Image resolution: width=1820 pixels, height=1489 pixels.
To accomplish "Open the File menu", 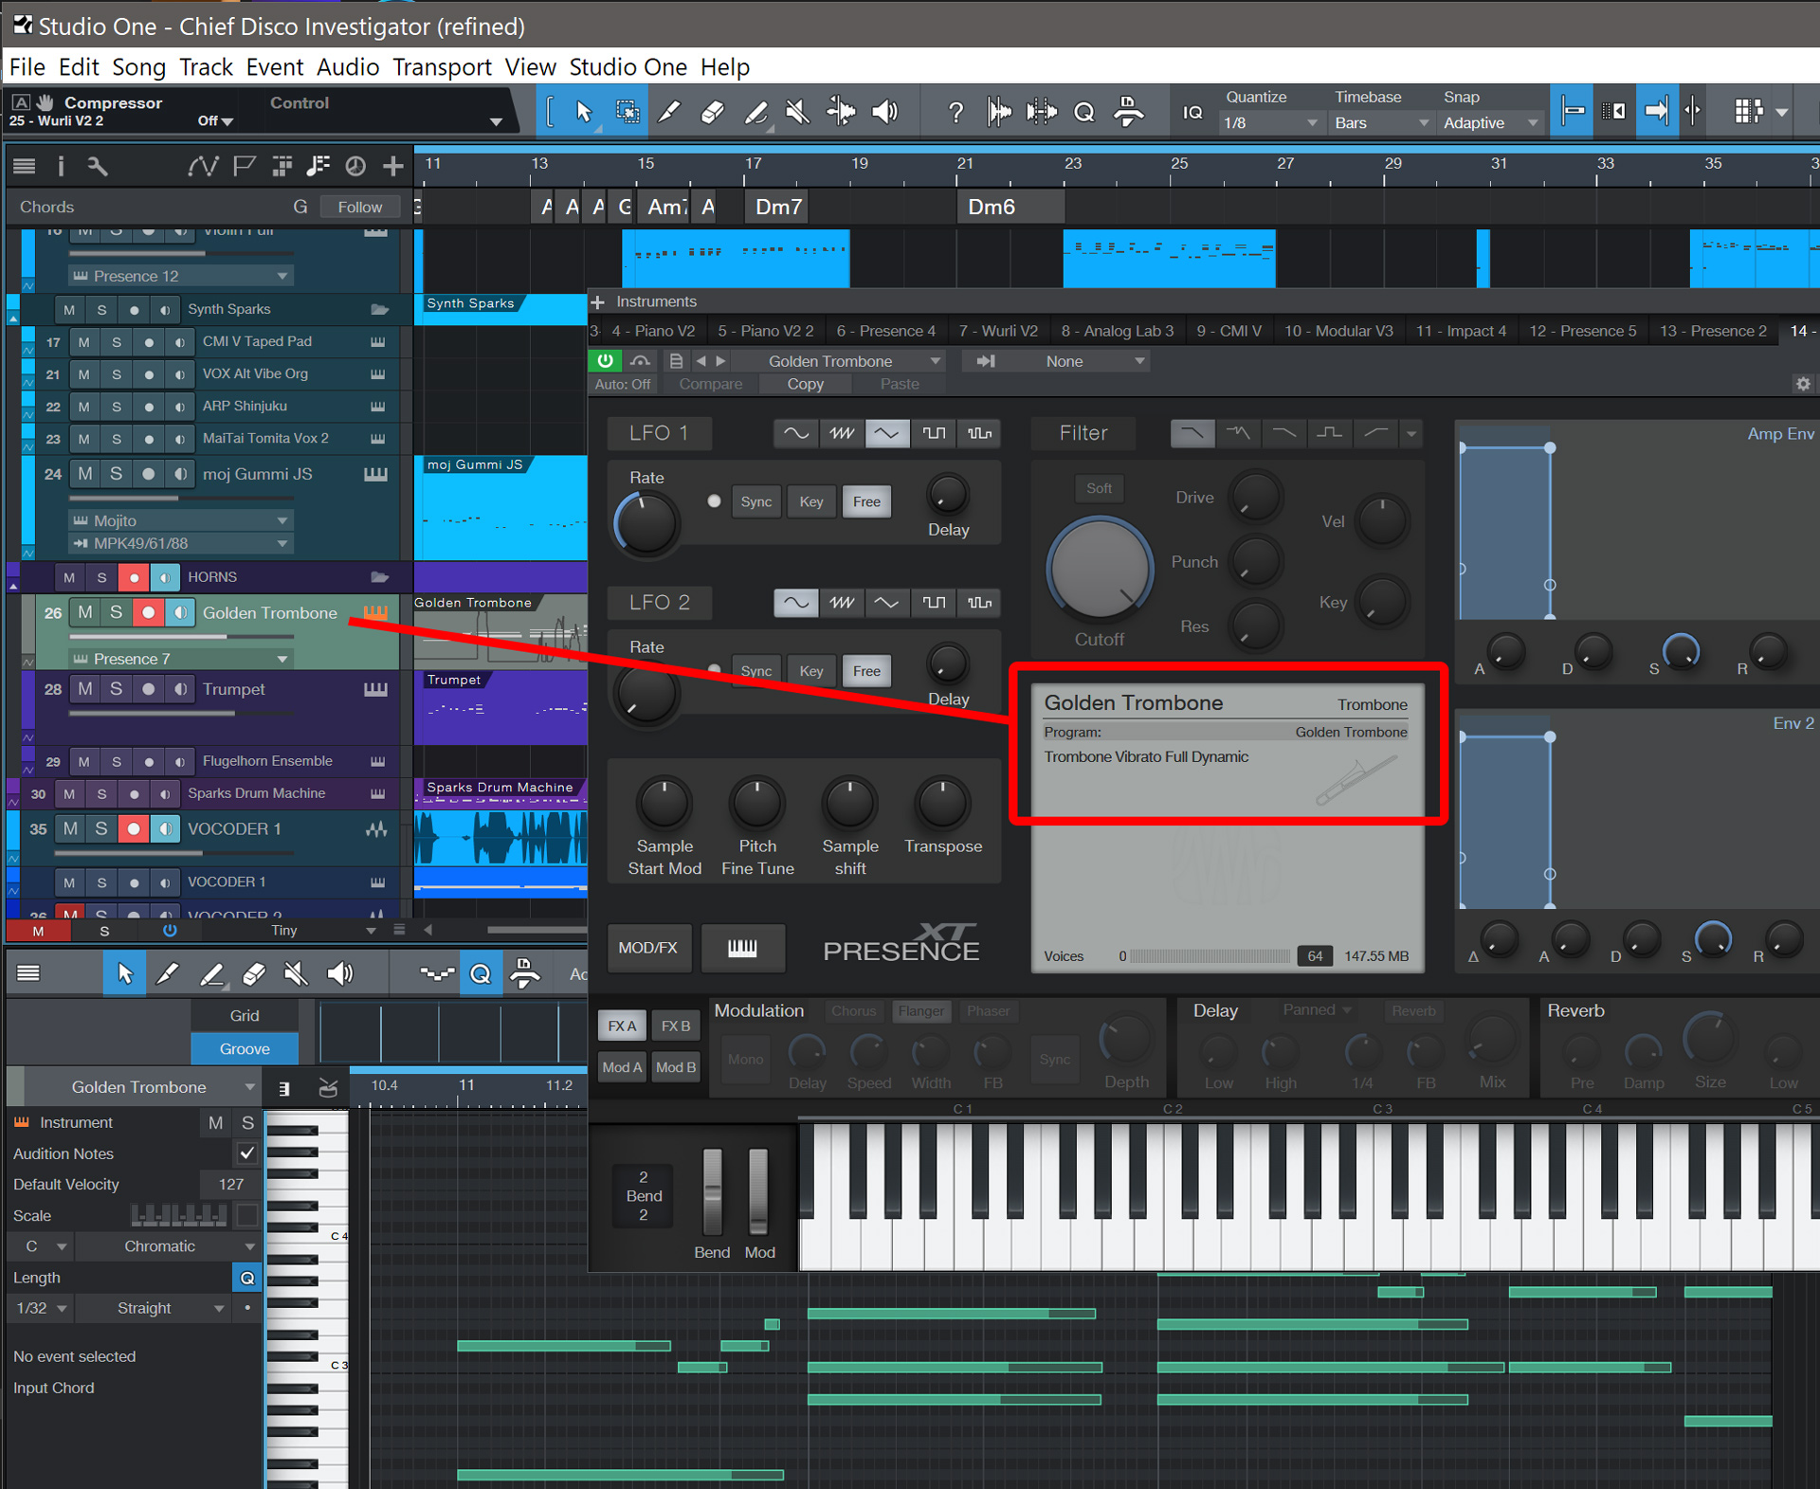I will (x=27, y=67).
